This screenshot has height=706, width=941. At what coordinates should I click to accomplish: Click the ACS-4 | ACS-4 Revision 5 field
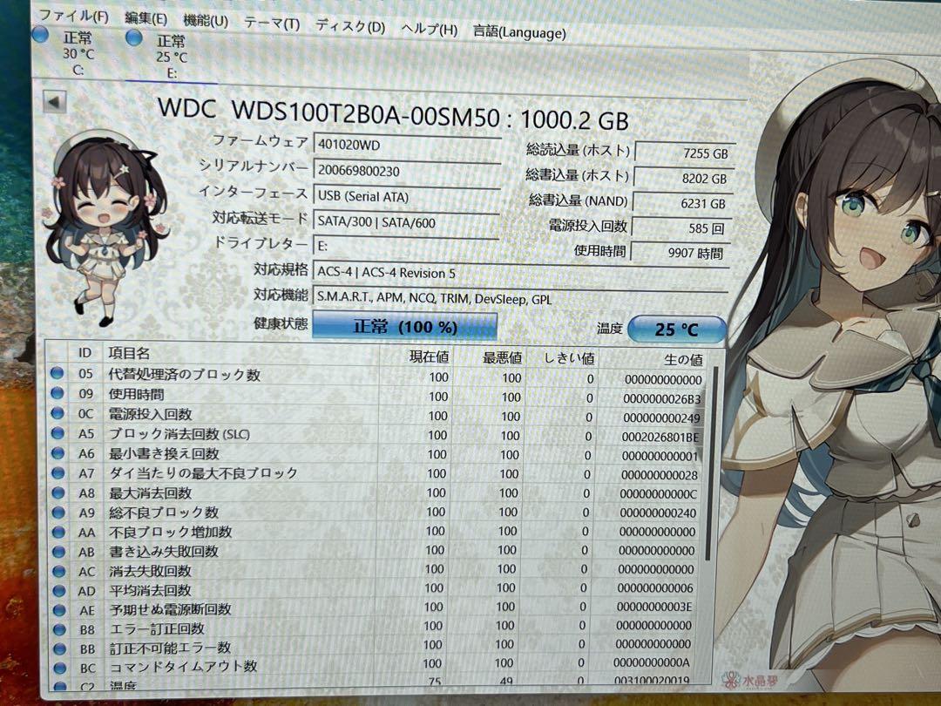tap(519, 273)
